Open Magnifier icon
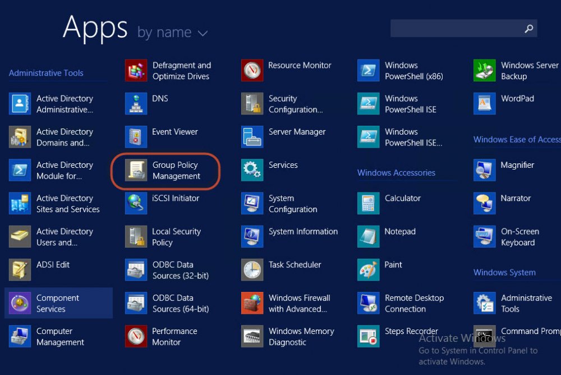This screenshot has width=561, height=375. click(x=485, y=170)
